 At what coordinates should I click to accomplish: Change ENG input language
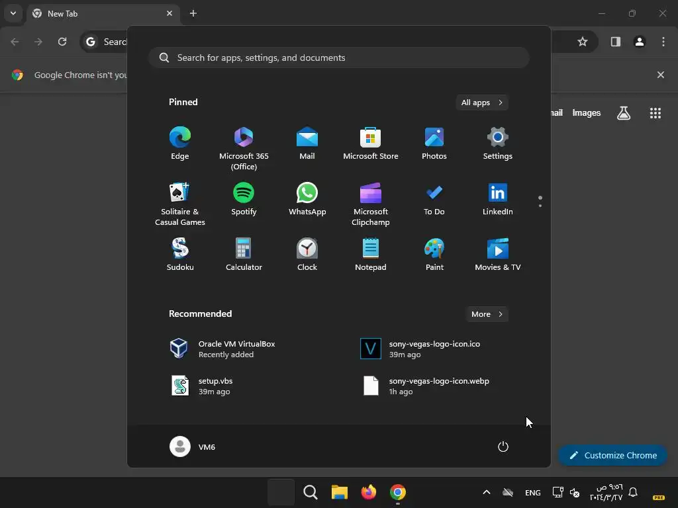533,492
